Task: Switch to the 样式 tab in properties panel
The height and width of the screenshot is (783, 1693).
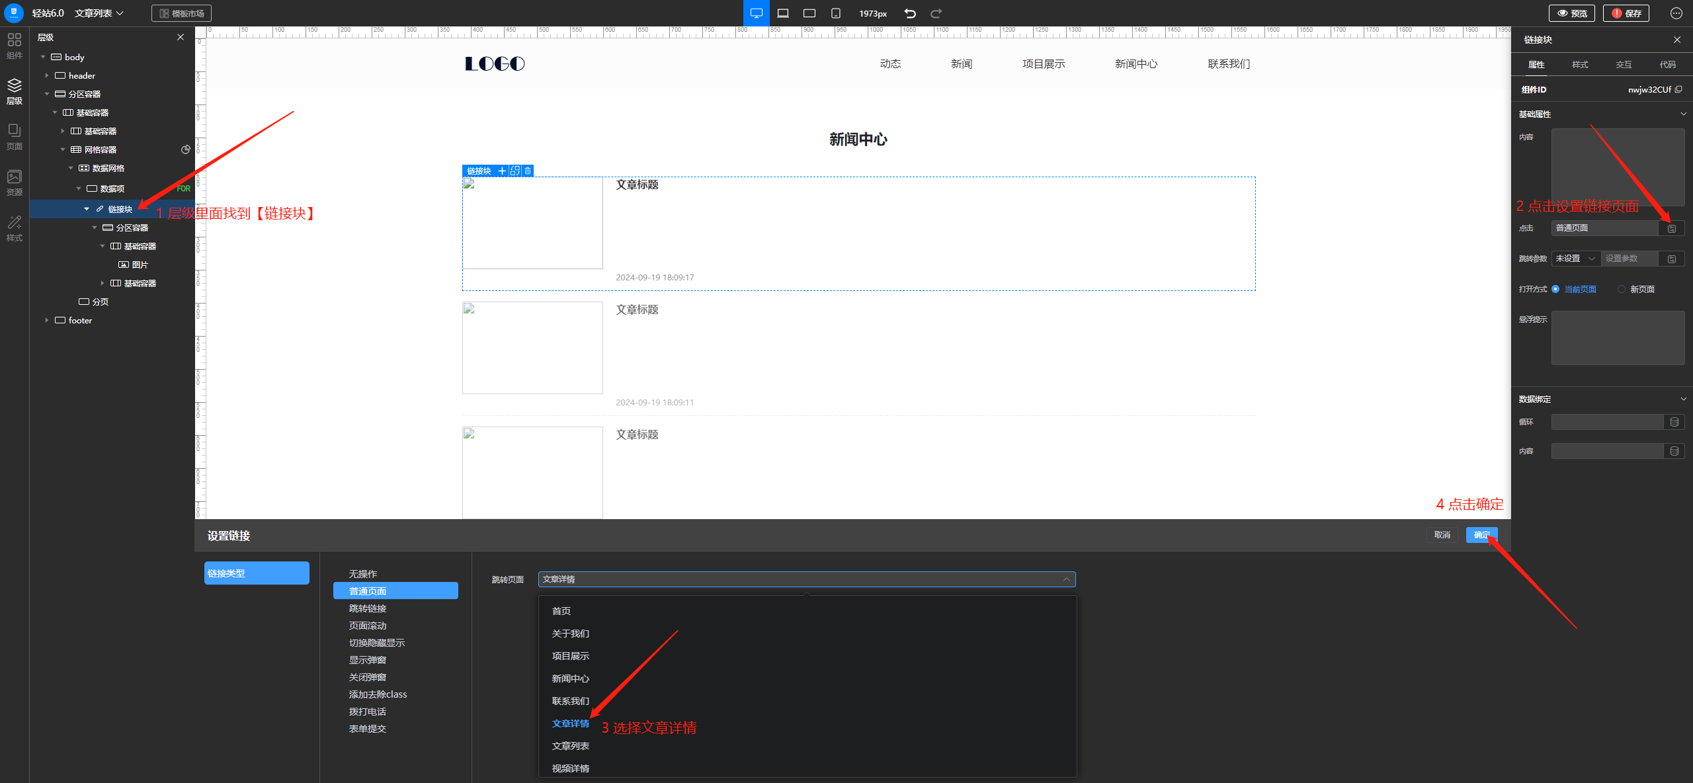Action: pyautogui.click(x=1580, y=64)
